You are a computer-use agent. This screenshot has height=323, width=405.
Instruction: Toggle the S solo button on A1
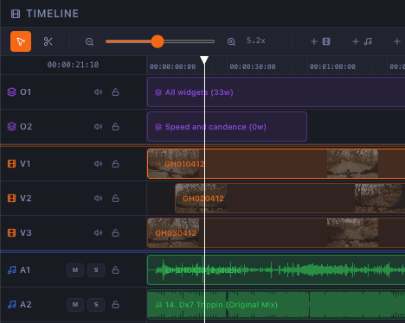coord(96,270)
